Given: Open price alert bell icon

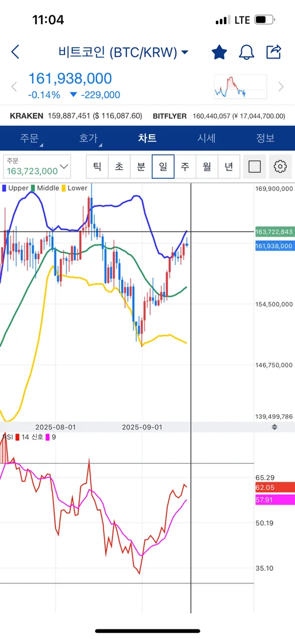Looking at the screenshot, I should [x=247, y=51].
